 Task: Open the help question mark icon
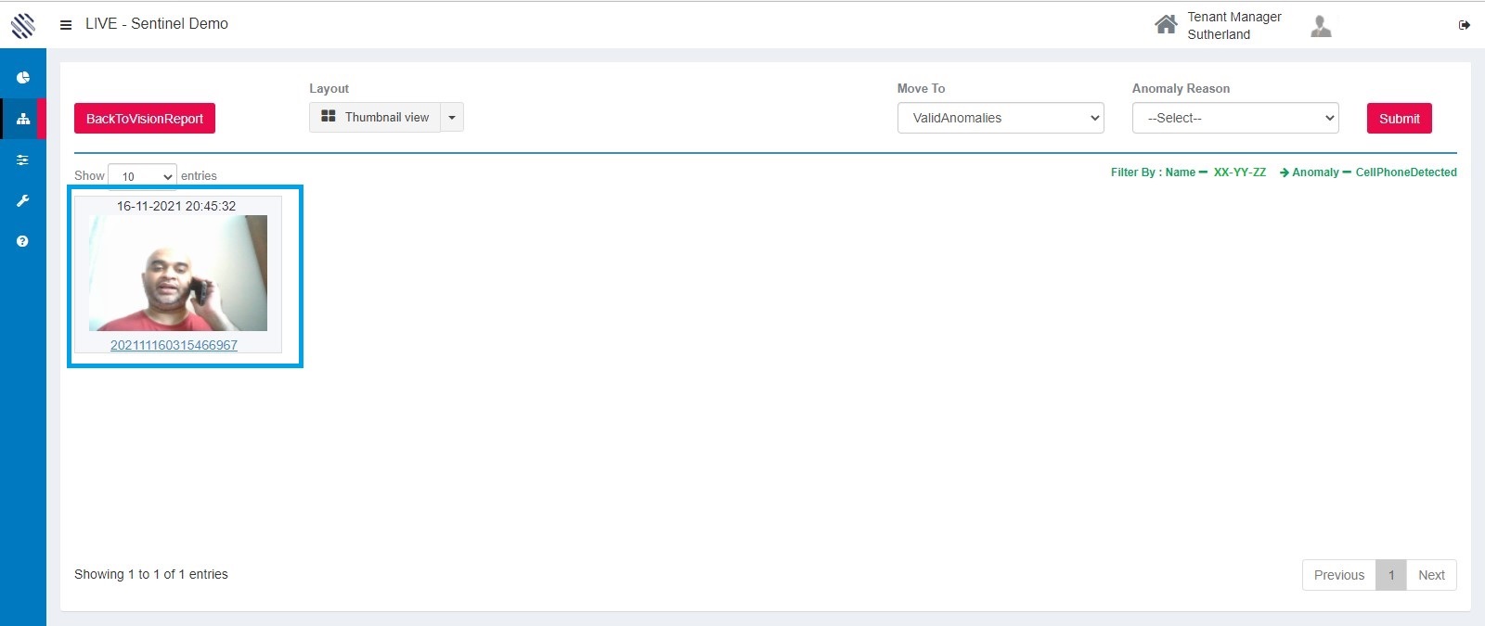coord(23,241)
